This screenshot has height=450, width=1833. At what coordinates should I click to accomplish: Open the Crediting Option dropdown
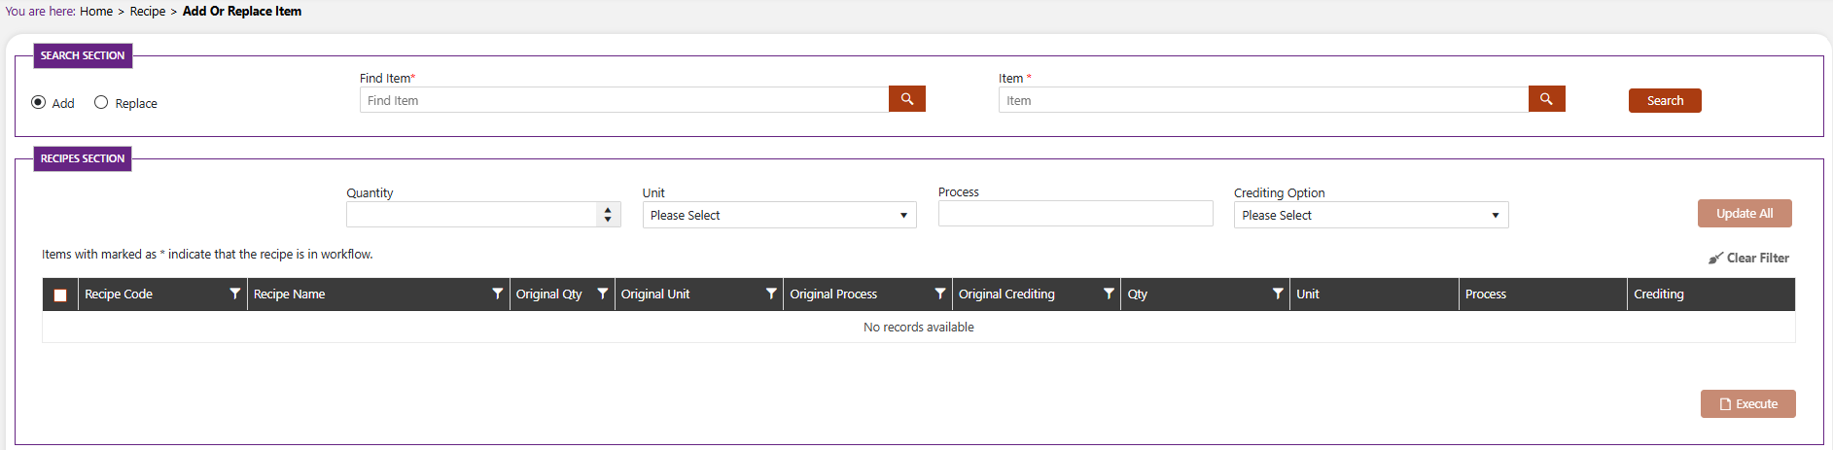coord(1370,215)
